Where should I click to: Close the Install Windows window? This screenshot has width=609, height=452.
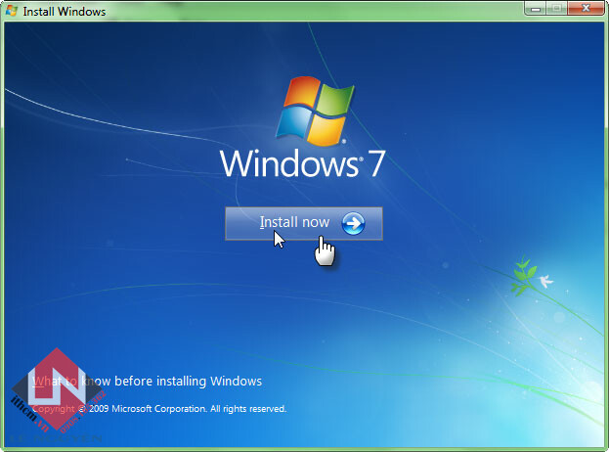click(x=586, y=8)
